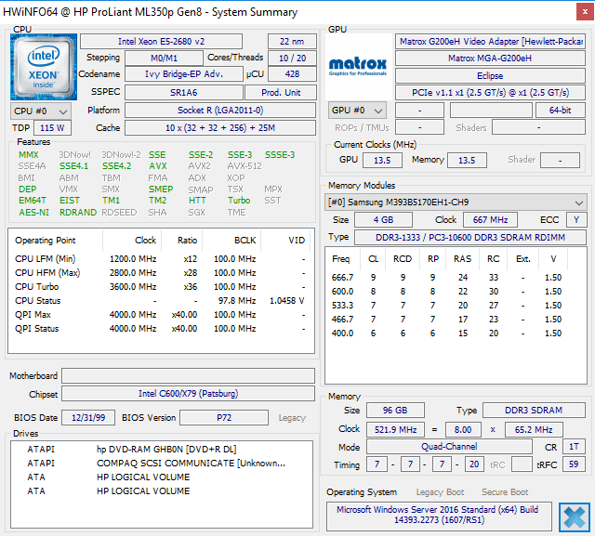Click the HTT feature label

click(x=197, y=200)
